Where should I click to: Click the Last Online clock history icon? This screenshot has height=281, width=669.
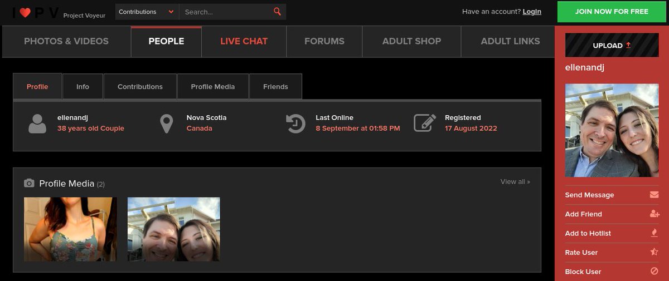(x=295, y=124)
